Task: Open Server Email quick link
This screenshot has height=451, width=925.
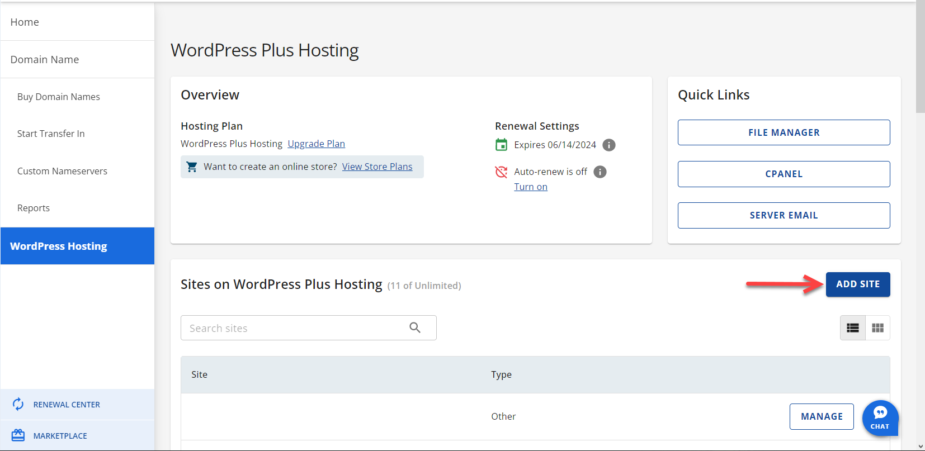Action: click(784, 215)
